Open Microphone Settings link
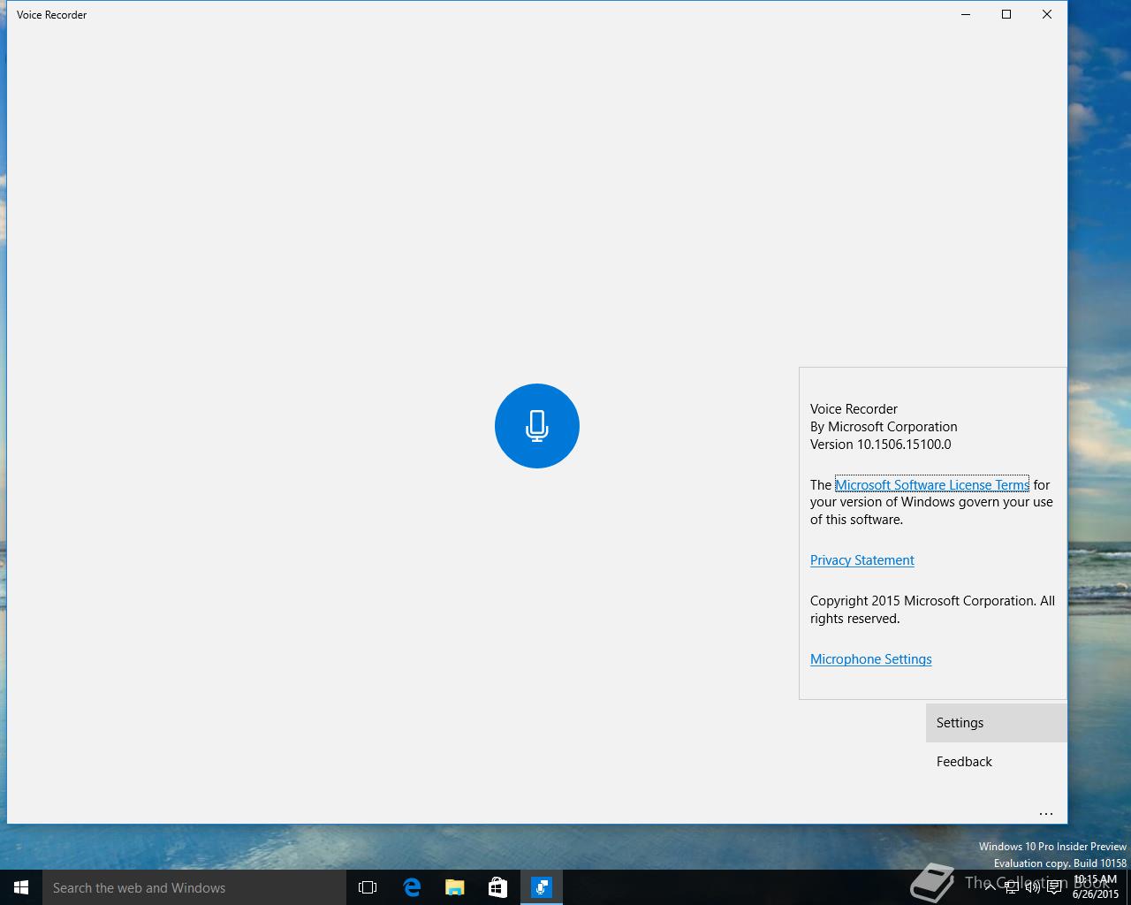 [x=871, y=659]
